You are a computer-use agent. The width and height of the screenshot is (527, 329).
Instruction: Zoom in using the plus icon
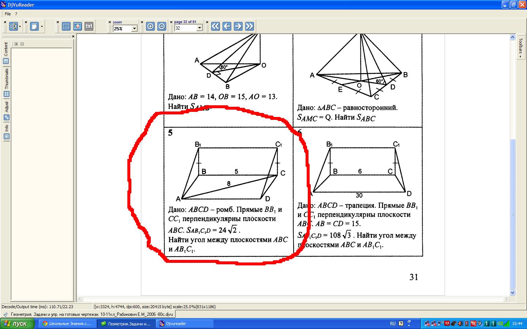pos(150,26)
